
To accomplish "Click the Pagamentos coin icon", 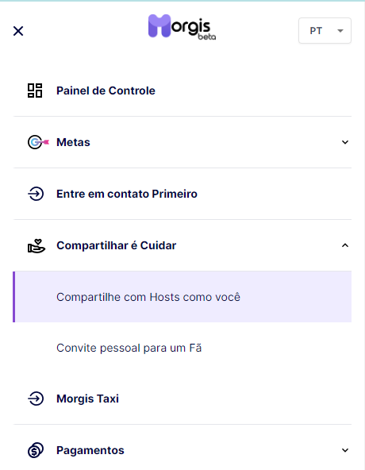I will [x=36, y=450].
